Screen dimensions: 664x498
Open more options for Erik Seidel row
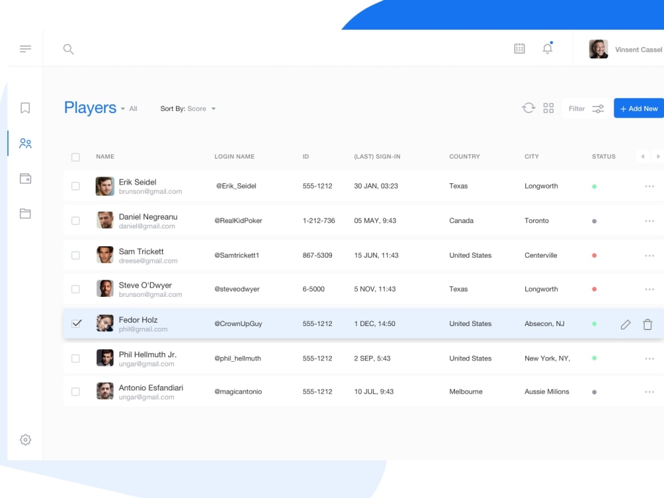pyautogui.click(x=649, y=187)
